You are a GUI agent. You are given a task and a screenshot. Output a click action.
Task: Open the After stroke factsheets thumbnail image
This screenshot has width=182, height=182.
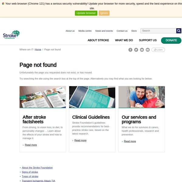(43, 97)
